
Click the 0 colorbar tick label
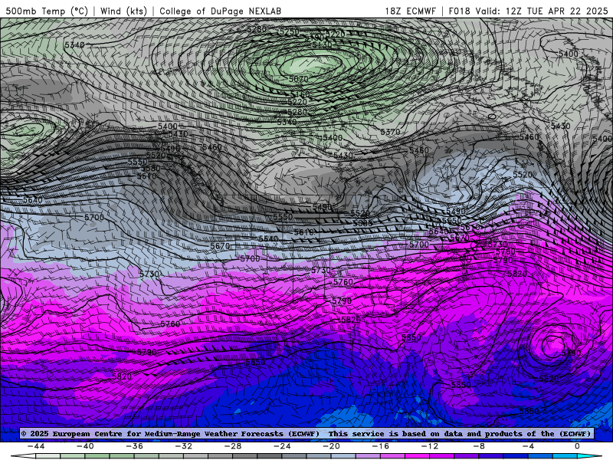pyautogui.click(x=577, y=446)
